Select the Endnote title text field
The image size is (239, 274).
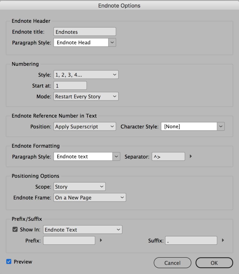click(x=85, y=32)
